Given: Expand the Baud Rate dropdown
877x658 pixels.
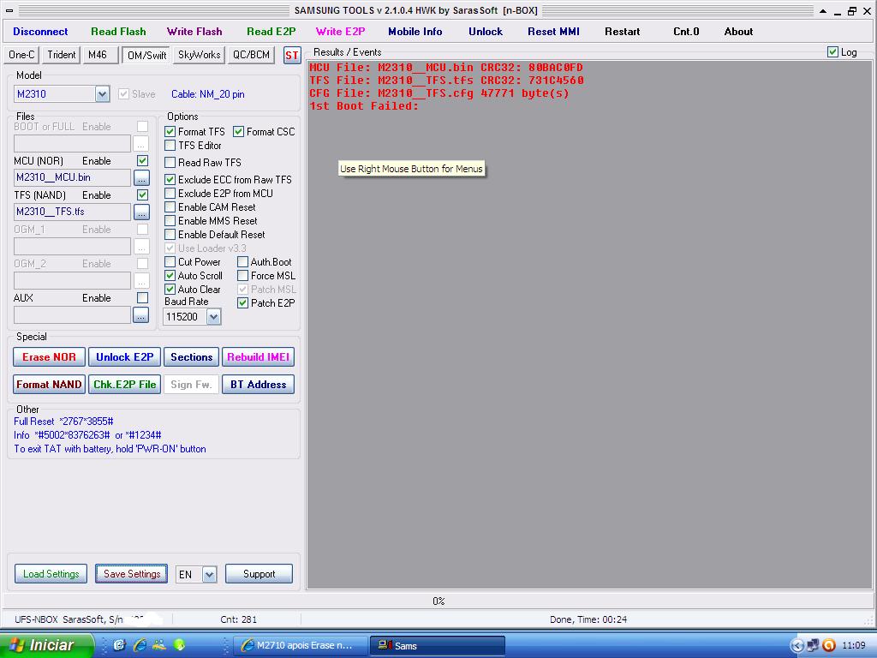Looking at the screenshot, I should point(213,317).
